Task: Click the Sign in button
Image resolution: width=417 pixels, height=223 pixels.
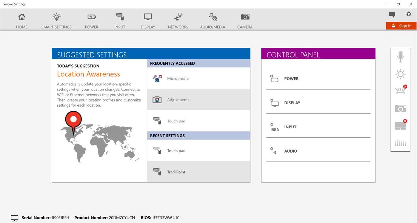Action: 401,26
